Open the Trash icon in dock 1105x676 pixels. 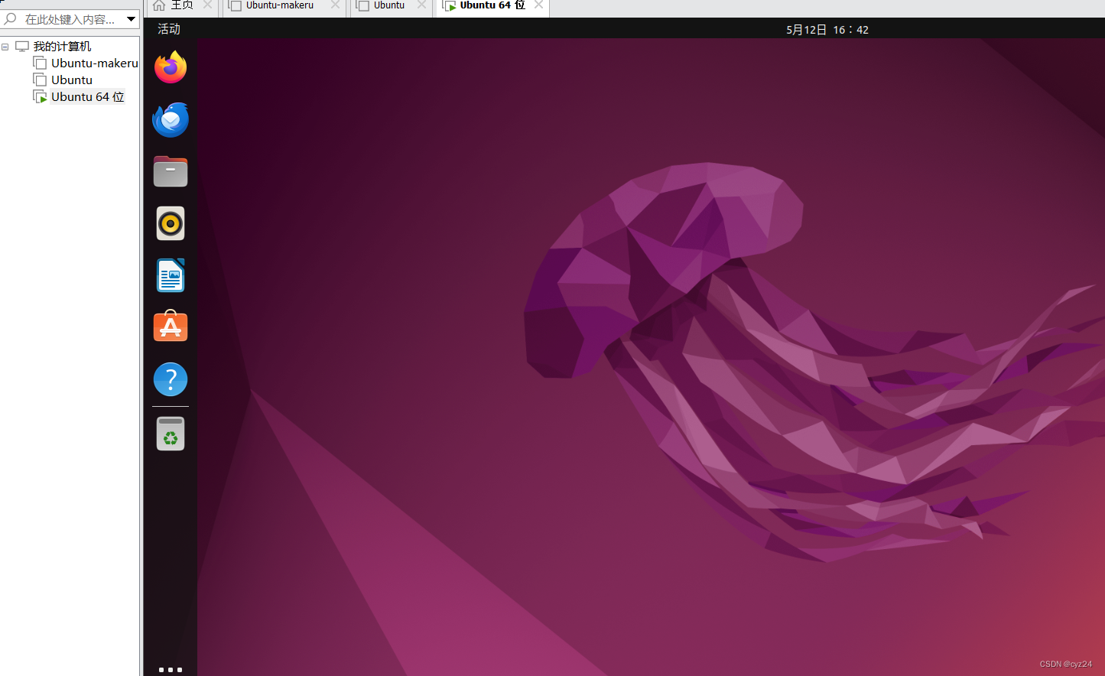[171, 434]
